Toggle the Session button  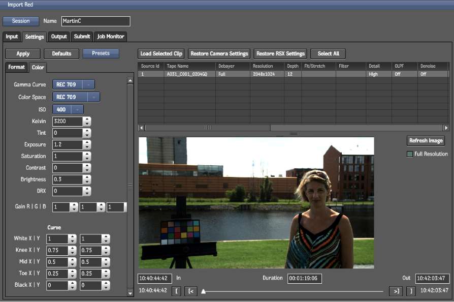pyautogui.click(x=21, y=21)
